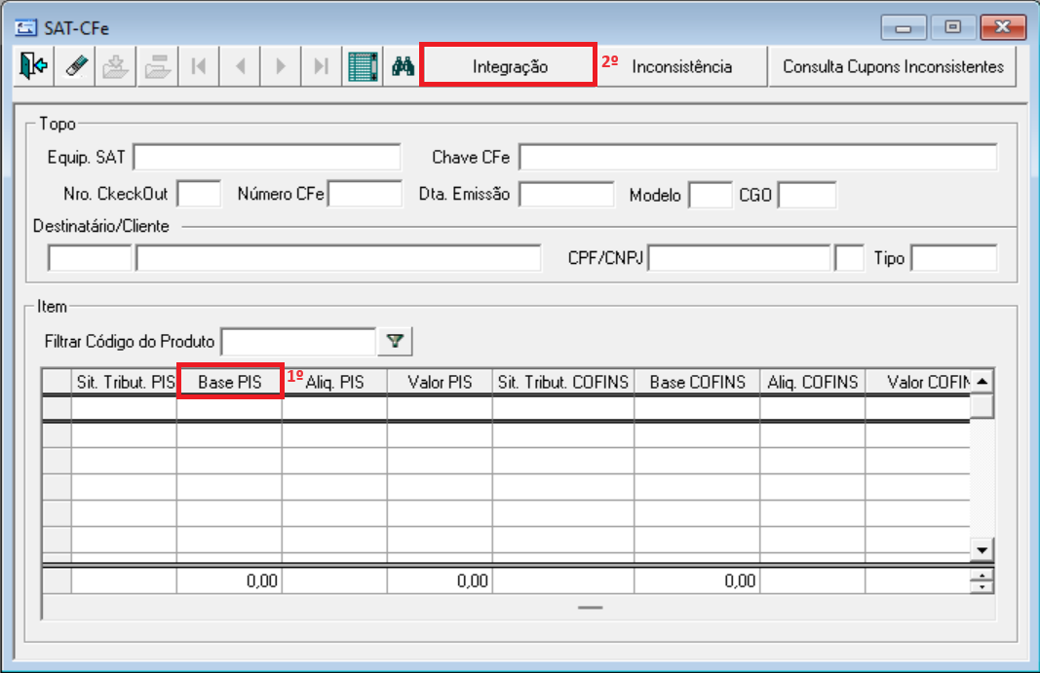
Task: Click the Destinatário/Cliente name field
Action: pyautogui.click(x=338, y=257)
